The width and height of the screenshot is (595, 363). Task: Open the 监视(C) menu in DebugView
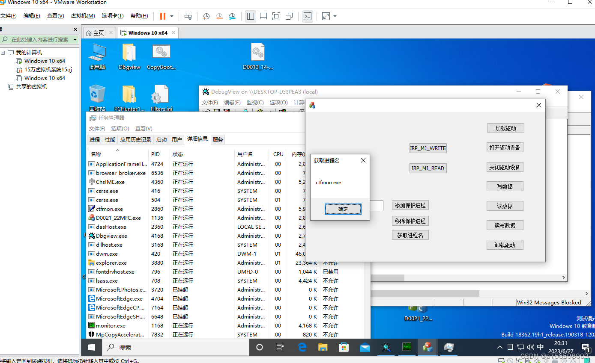pyautogui.click(x=255, y=102)
